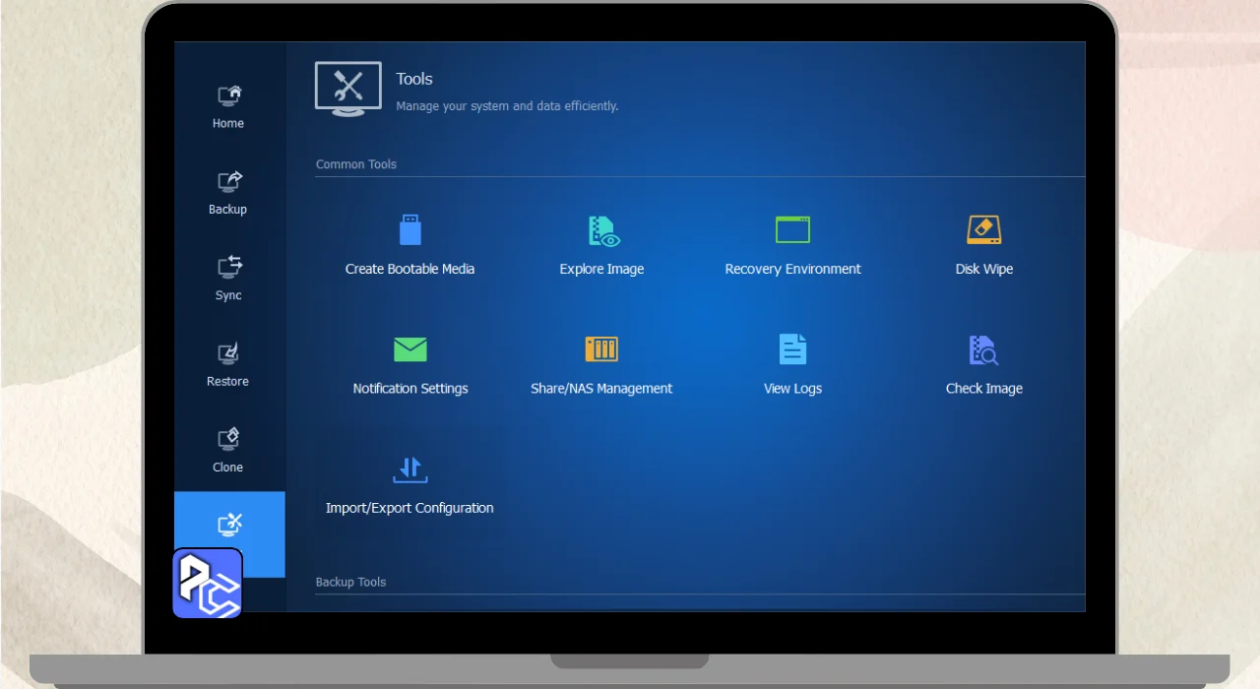Go to the Sync section icon
The height and width of the screenshot is (689, 1260).
coord(229,267)
